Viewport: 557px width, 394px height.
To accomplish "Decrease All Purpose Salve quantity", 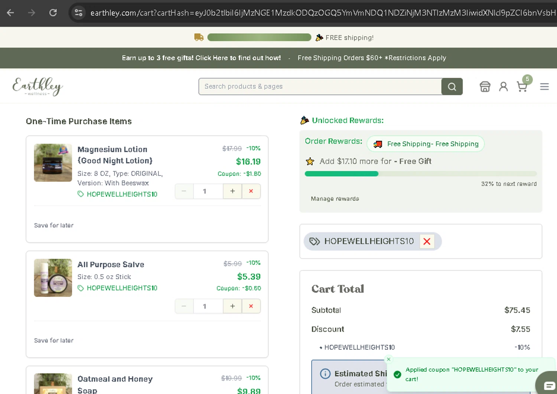I will coord(184,306).
